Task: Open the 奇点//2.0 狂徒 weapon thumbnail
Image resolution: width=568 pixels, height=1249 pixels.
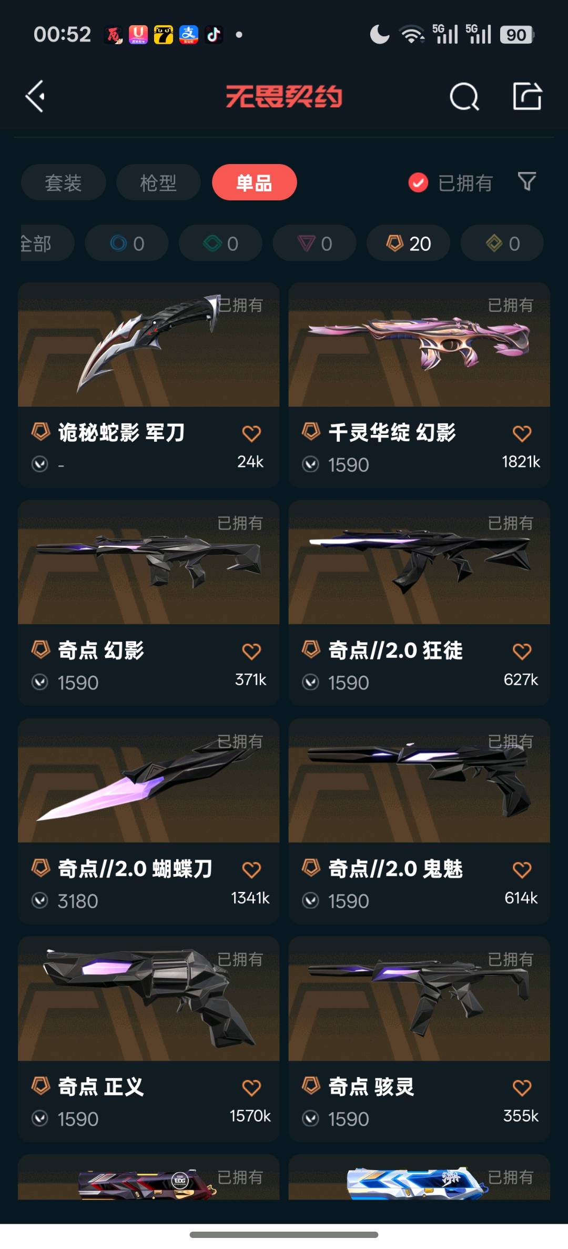Action: click(x=419, y=562)
